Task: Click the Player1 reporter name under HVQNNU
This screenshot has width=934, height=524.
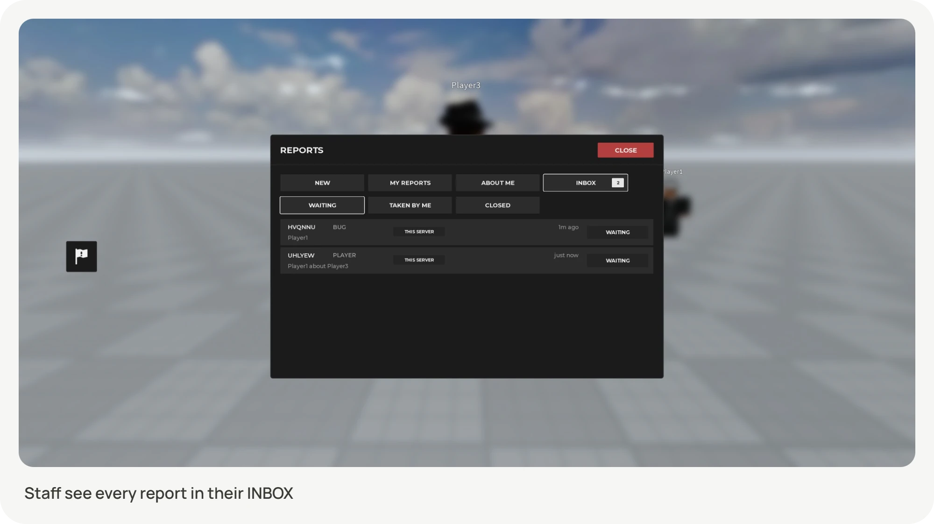Action: 297,238
